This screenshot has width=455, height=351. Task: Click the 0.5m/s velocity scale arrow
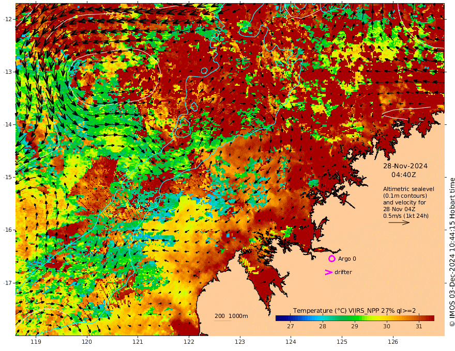[399, 222]
